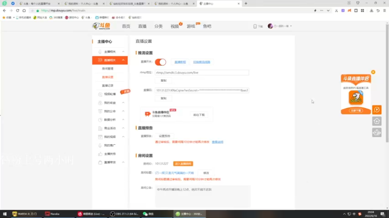This screenshot has height=218, width=389.
Task: Open a new browser tab
Action: (x=246, y=3)
